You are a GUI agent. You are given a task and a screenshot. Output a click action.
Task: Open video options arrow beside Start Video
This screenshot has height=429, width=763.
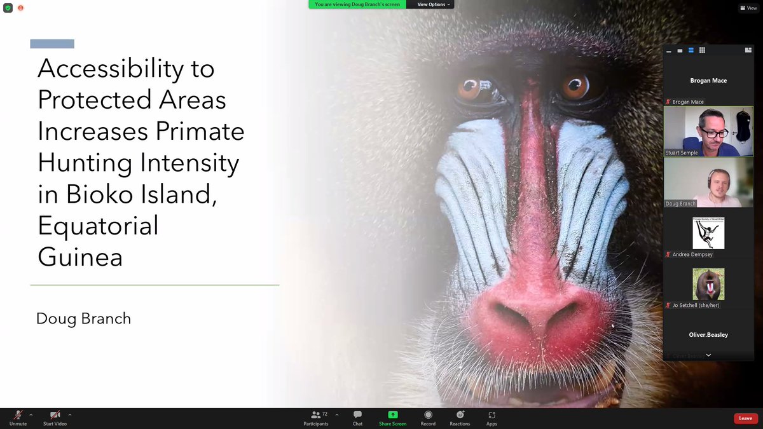tap(70, 414)
